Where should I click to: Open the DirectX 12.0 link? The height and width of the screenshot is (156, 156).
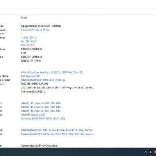click(x=27, y=45)
